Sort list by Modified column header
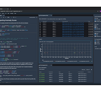 [x=89, y=72]
